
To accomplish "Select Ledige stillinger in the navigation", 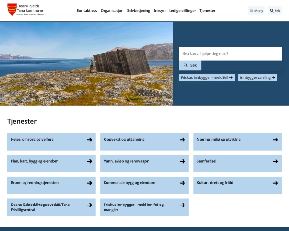I will pos(183,11).
